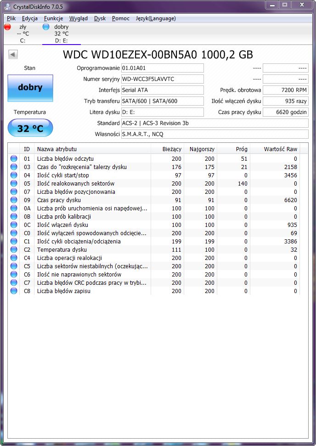Click the 'Nazwa atrybutu' column header
The width and height of the screenshot is (316, 446).
point(92,149)
